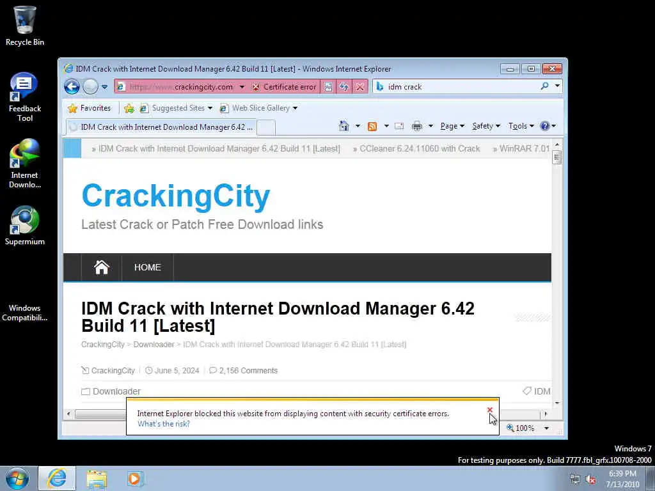The image size is (655, 491).
Task: Click the CrackingCity site logo title
Action: 176,196
